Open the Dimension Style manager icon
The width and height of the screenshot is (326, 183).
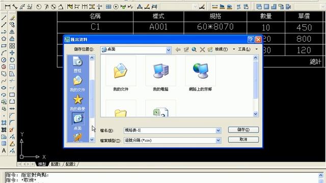click(x=202, y=7)
